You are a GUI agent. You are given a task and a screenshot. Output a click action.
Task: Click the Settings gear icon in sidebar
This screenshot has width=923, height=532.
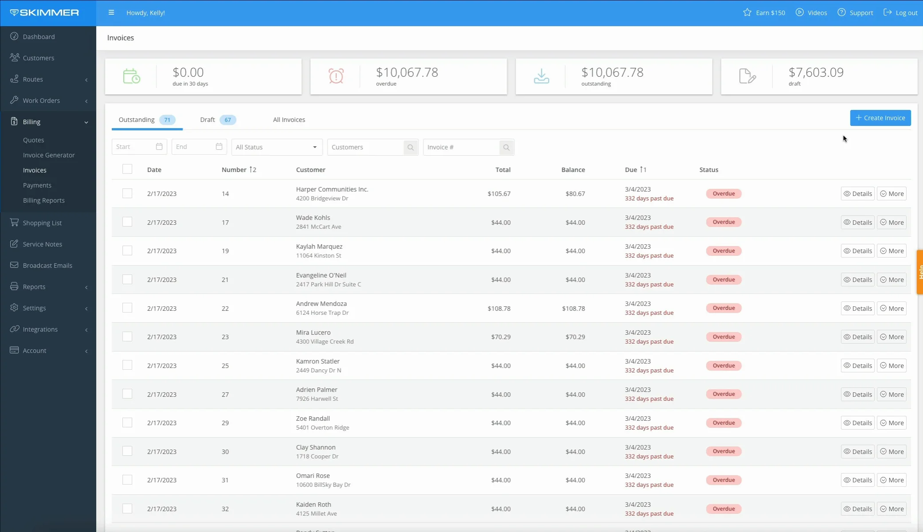click(14, 308)
